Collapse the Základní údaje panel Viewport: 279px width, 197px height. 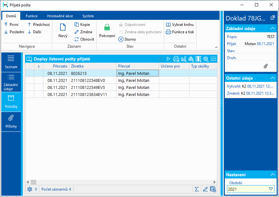pyautogui.click(x=272, y=28)
